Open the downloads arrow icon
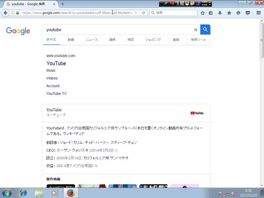Viewport: 264px width, 198px height. click(220, 13)
